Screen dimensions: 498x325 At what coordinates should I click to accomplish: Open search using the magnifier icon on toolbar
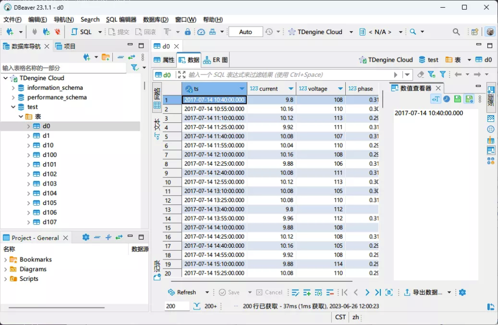tap(456, 32)
